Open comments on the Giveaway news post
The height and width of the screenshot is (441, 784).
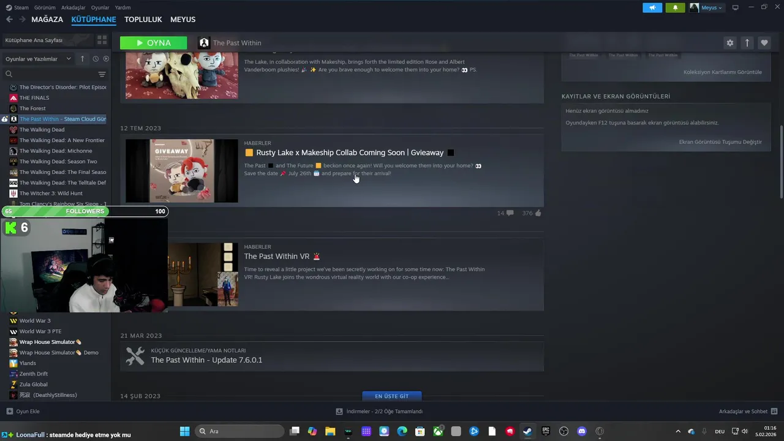(x=505, y=213)
